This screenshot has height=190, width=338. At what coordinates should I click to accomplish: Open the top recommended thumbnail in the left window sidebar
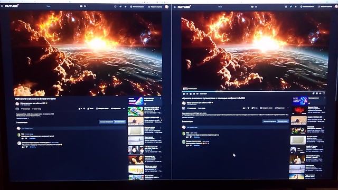136,101
